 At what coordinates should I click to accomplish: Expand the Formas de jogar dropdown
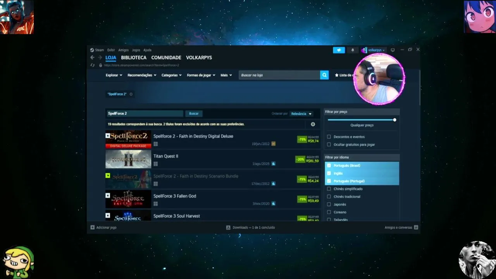point(201,75)
